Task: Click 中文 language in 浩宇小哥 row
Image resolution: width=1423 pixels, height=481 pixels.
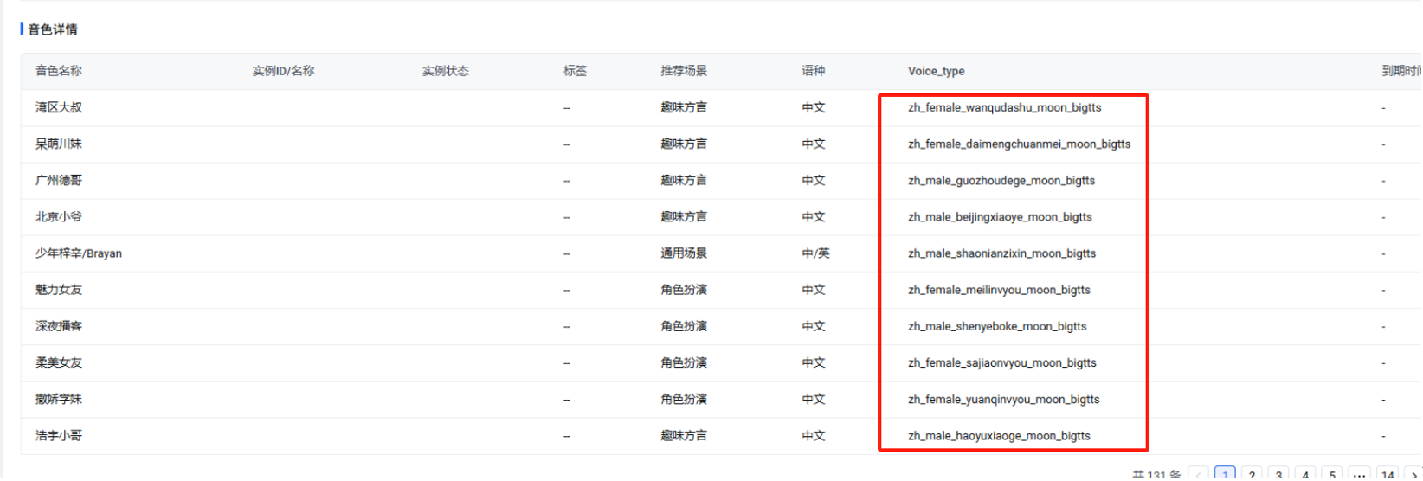Action: pos(813,435)
